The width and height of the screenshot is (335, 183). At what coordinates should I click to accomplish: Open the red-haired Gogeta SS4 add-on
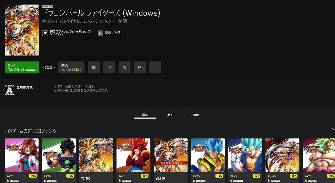point(133,155)
